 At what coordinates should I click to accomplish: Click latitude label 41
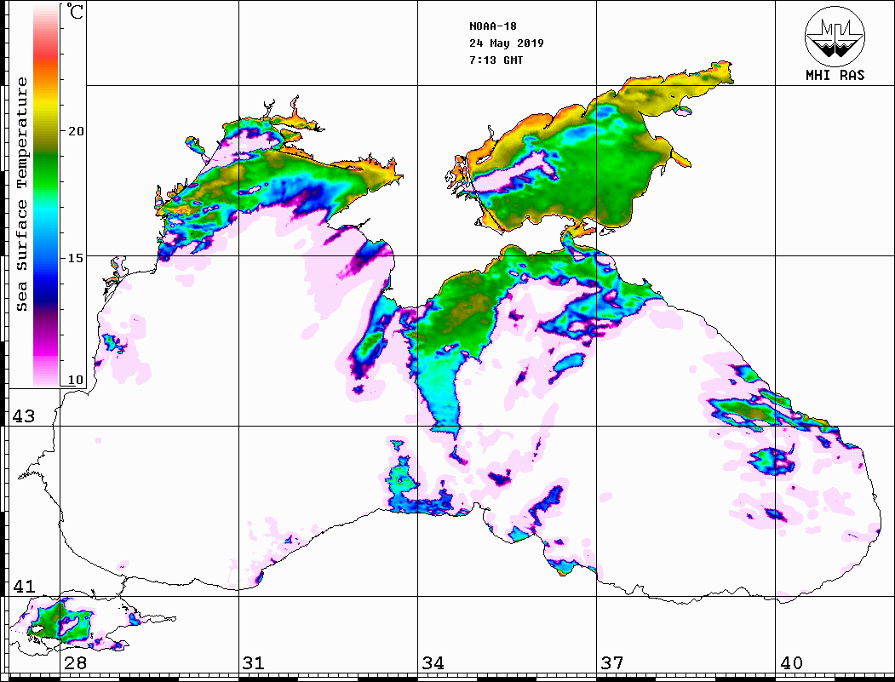[x=23, y=586]
